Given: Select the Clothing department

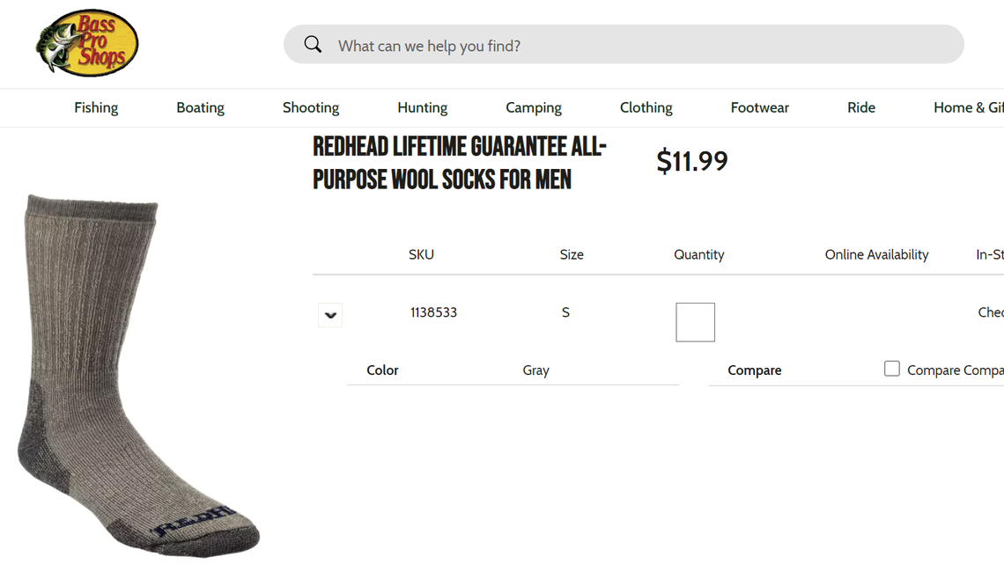Looking at the screenshot, I should 646,107.
